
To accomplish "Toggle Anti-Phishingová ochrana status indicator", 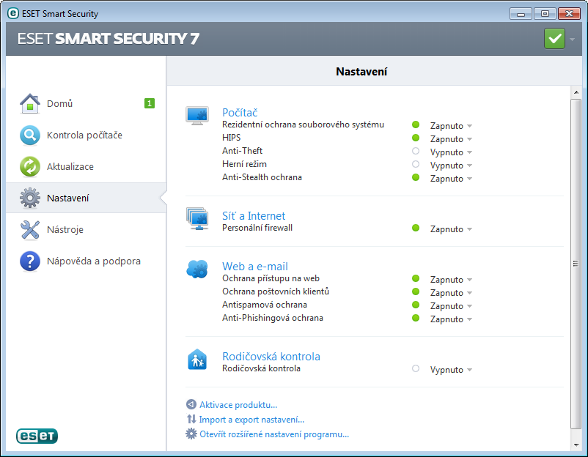I will pos(416,318).
